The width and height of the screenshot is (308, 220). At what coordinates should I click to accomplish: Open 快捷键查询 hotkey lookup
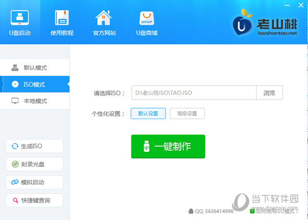[x=34, y=201]
